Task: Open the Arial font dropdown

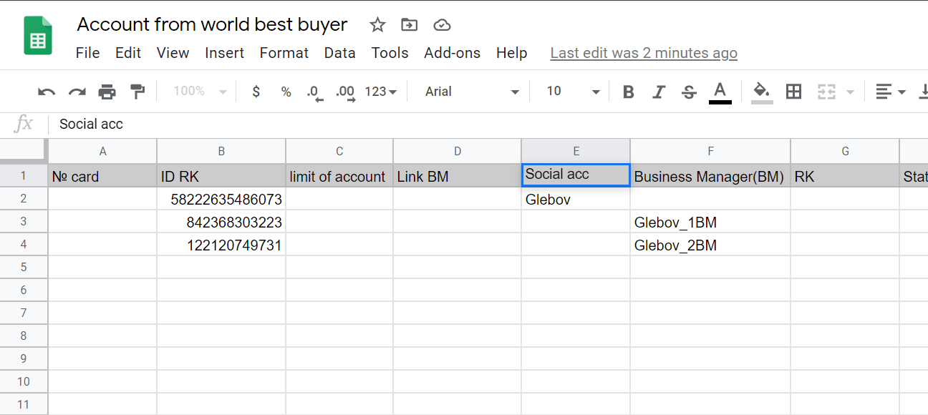Action: point(472,92)
